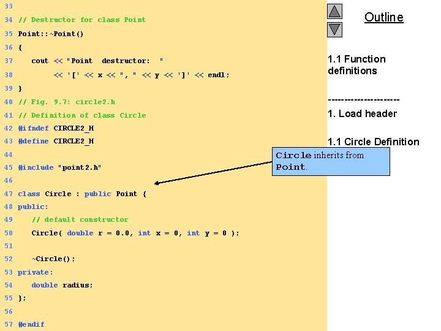Click the closing brace on line 39

point(20,88)
